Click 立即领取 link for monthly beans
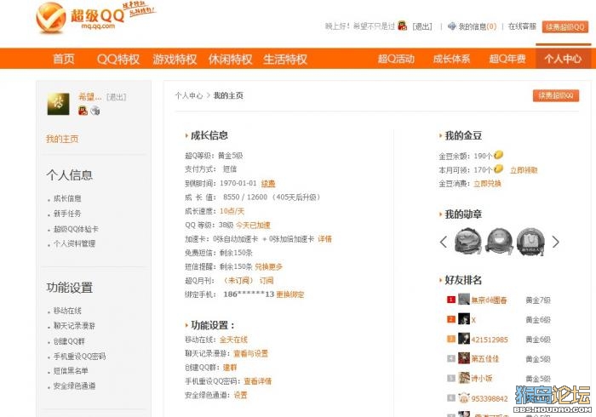 (524, 170)
